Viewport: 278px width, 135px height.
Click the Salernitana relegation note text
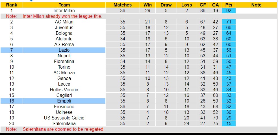[64, 129]
